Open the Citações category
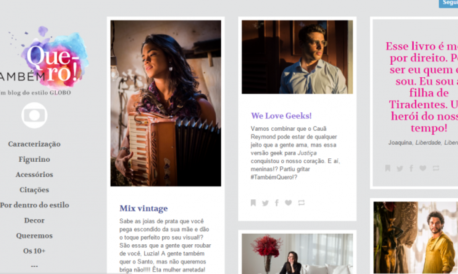 (x=34, y=190)
